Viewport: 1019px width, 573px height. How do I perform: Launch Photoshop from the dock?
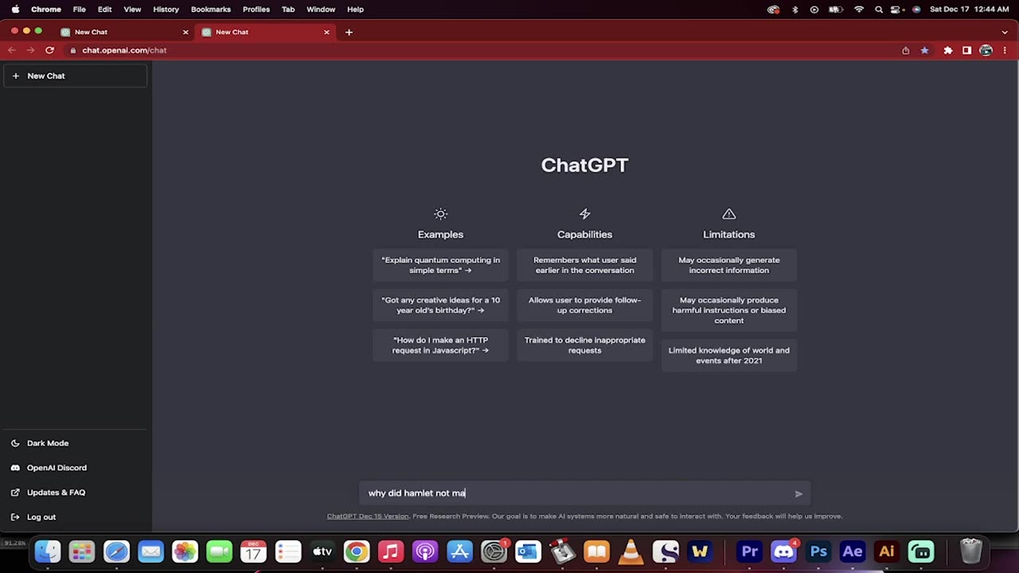(x=818, y=552)
